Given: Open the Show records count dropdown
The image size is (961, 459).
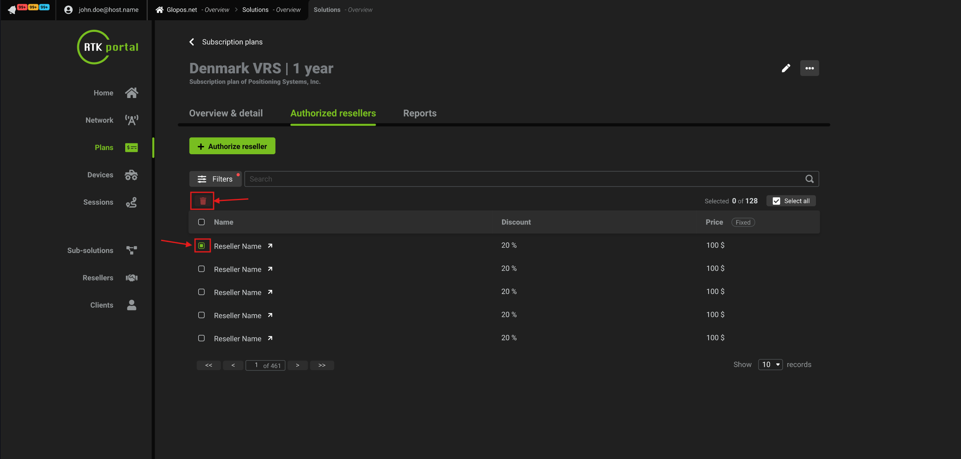Looking at the screenshot, I should pos(770,365).
